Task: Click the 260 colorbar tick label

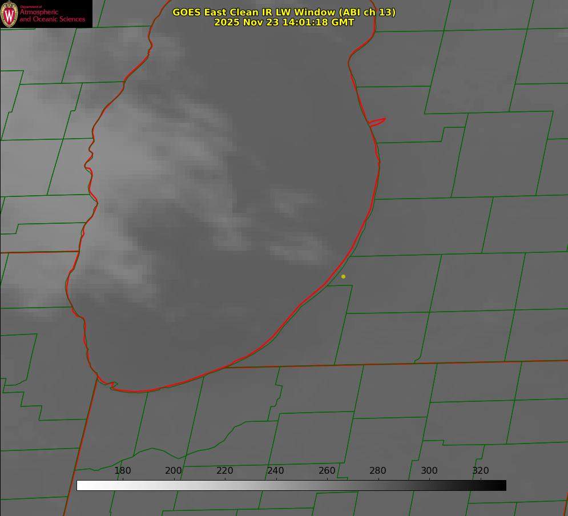Action: pos(327,471)
